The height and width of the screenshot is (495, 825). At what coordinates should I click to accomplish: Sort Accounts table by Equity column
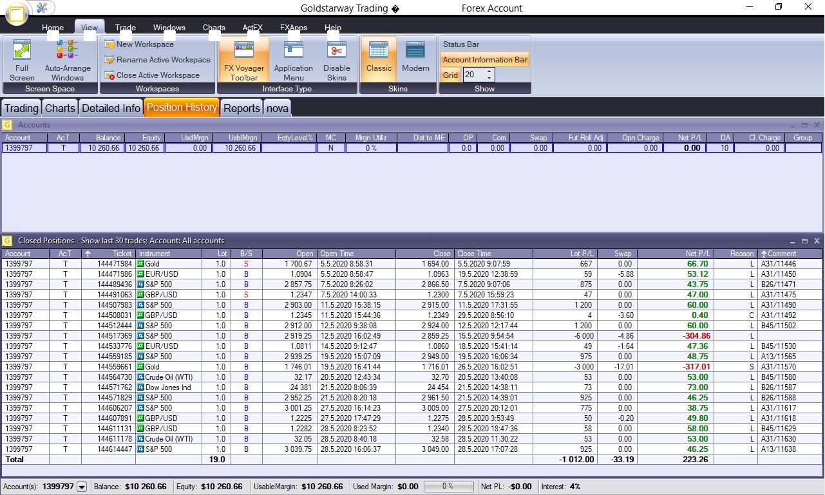tap(144, 138)
